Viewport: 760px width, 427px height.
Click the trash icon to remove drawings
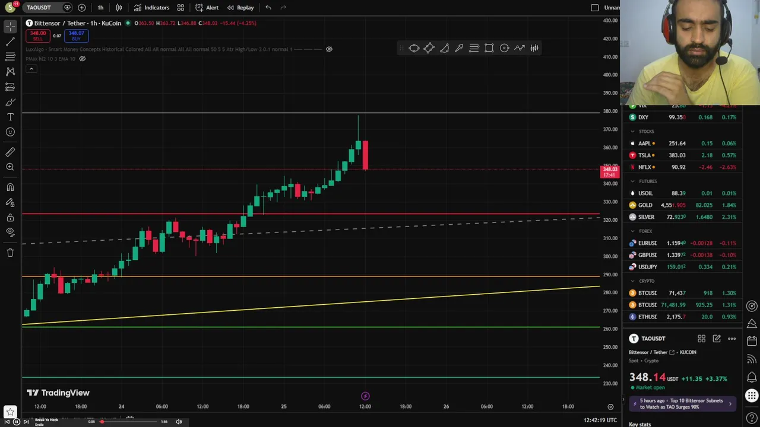(x=10, y=253)
